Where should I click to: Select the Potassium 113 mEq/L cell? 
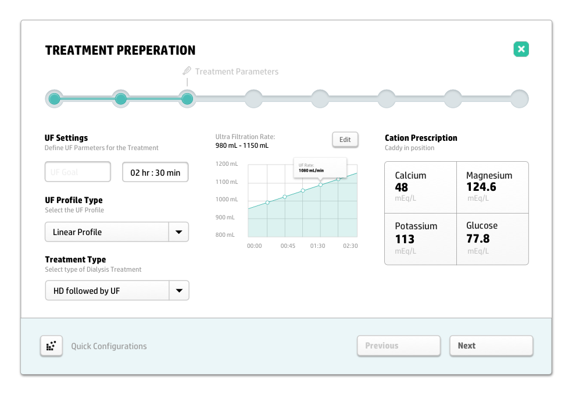tap(421, 239)
